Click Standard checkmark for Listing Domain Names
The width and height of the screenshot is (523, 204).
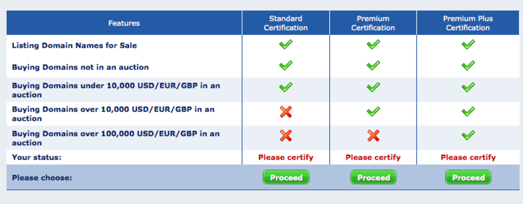[x=286, y=45]
